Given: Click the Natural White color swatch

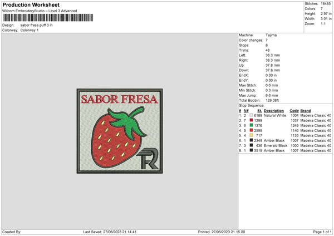Looking at the screenshot, I should [251, 115].
